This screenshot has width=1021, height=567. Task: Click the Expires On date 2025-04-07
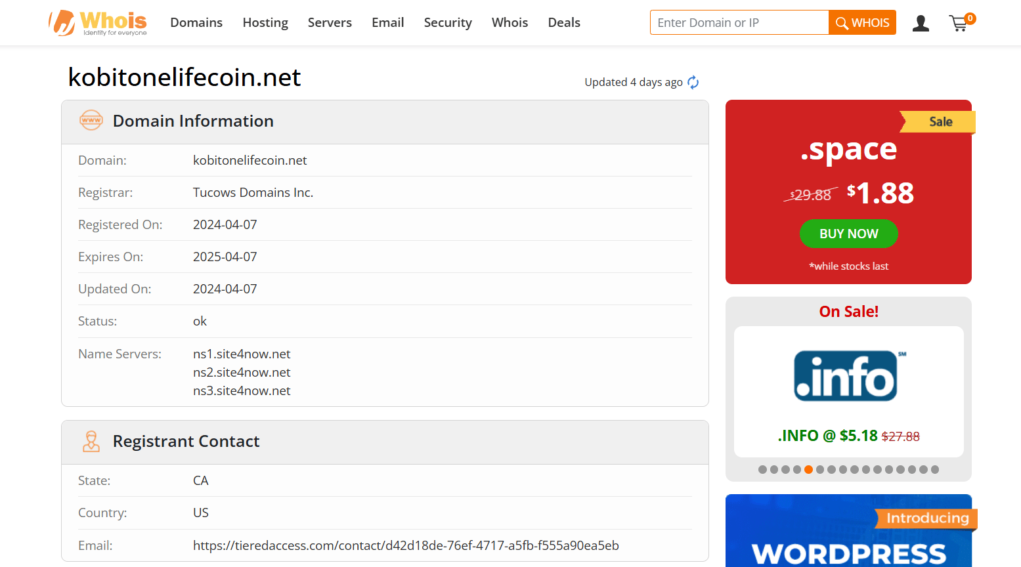tap(225, 257)
